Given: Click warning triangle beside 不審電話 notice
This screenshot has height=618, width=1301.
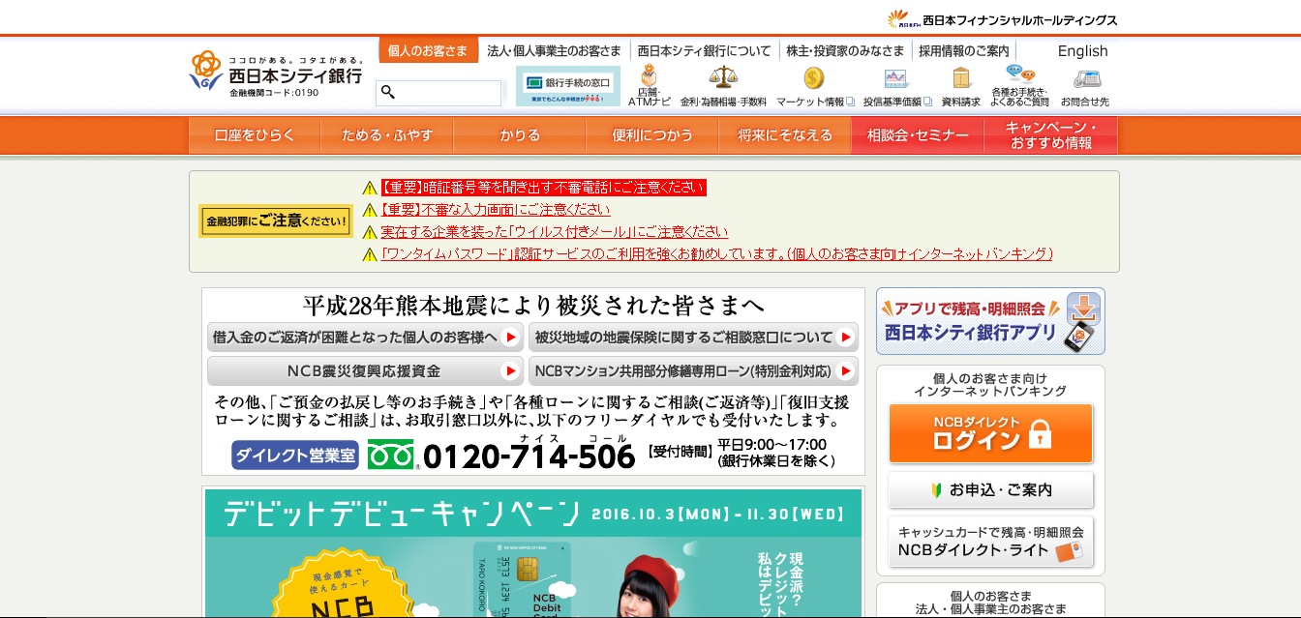Looking at the screenshot, I should click(370, 188).
